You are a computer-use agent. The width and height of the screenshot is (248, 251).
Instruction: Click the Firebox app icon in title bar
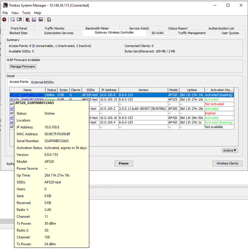(5, 5)
